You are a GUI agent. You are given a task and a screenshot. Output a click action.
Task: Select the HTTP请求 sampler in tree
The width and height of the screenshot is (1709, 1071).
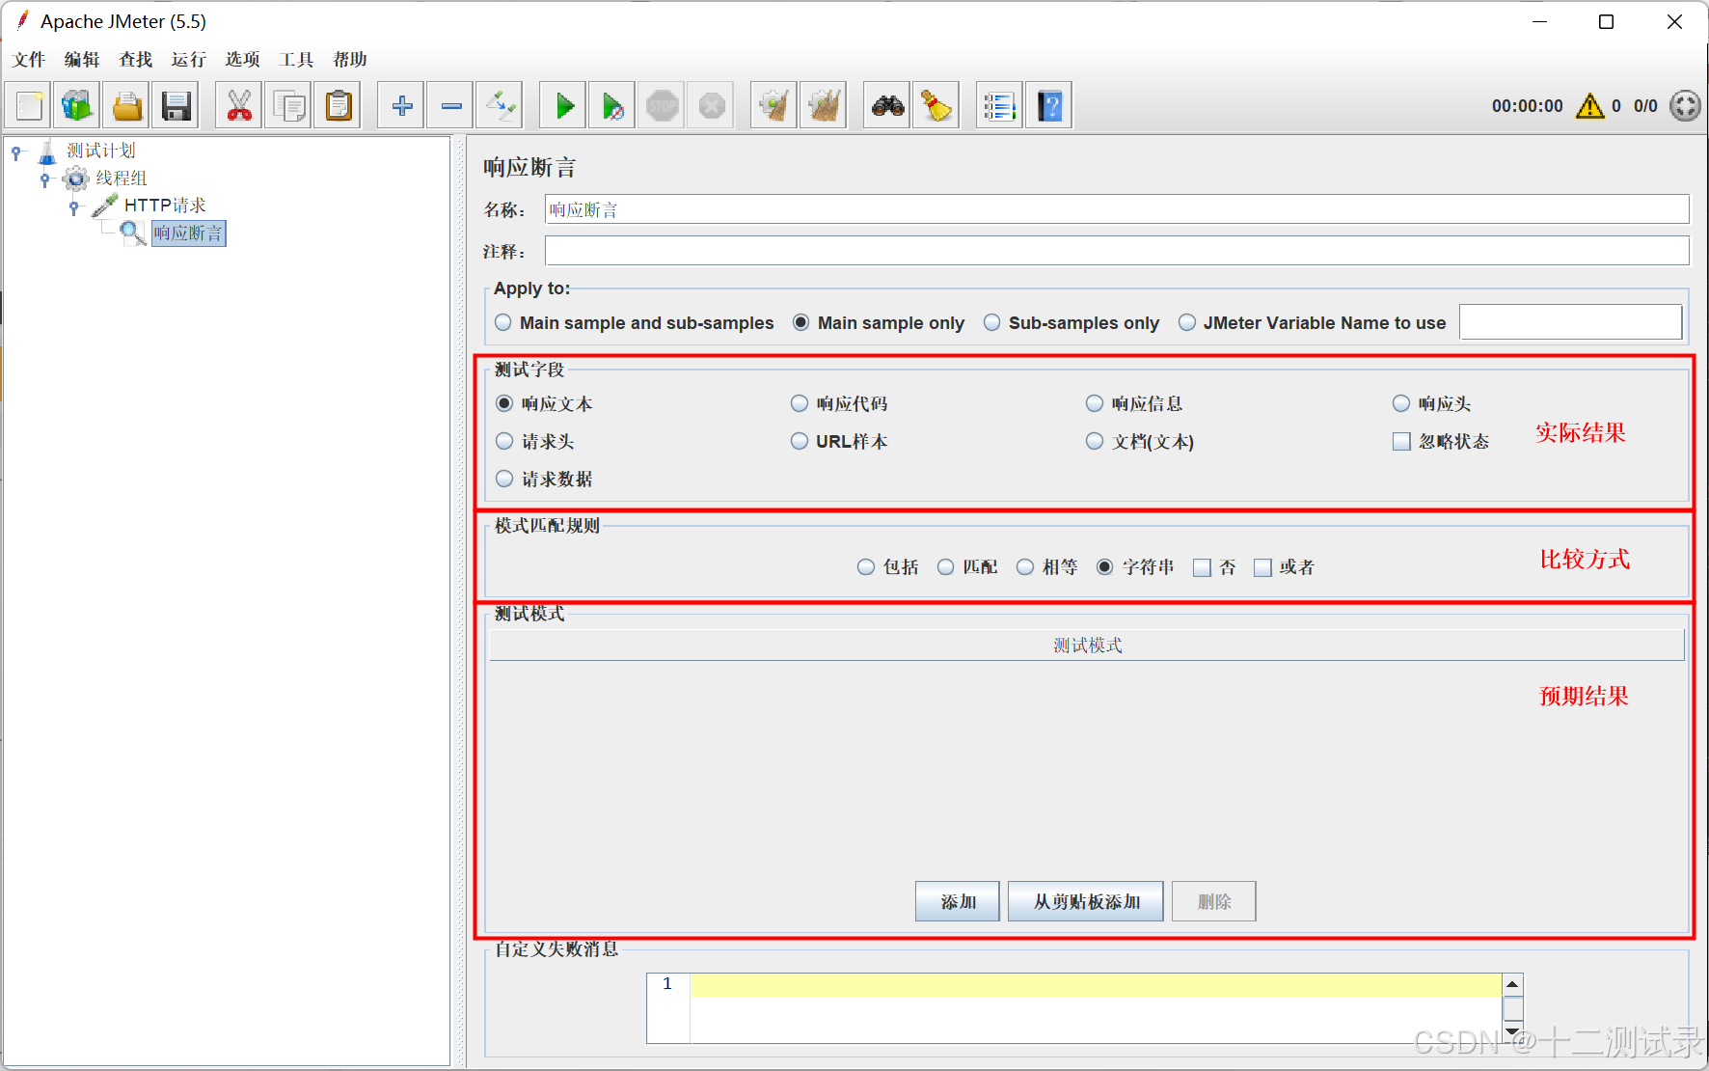click(x=164, y=206)
